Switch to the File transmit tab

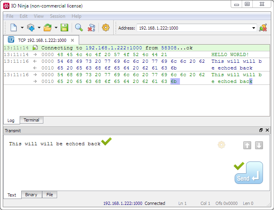pyautogui.click(x=50, y=195)
